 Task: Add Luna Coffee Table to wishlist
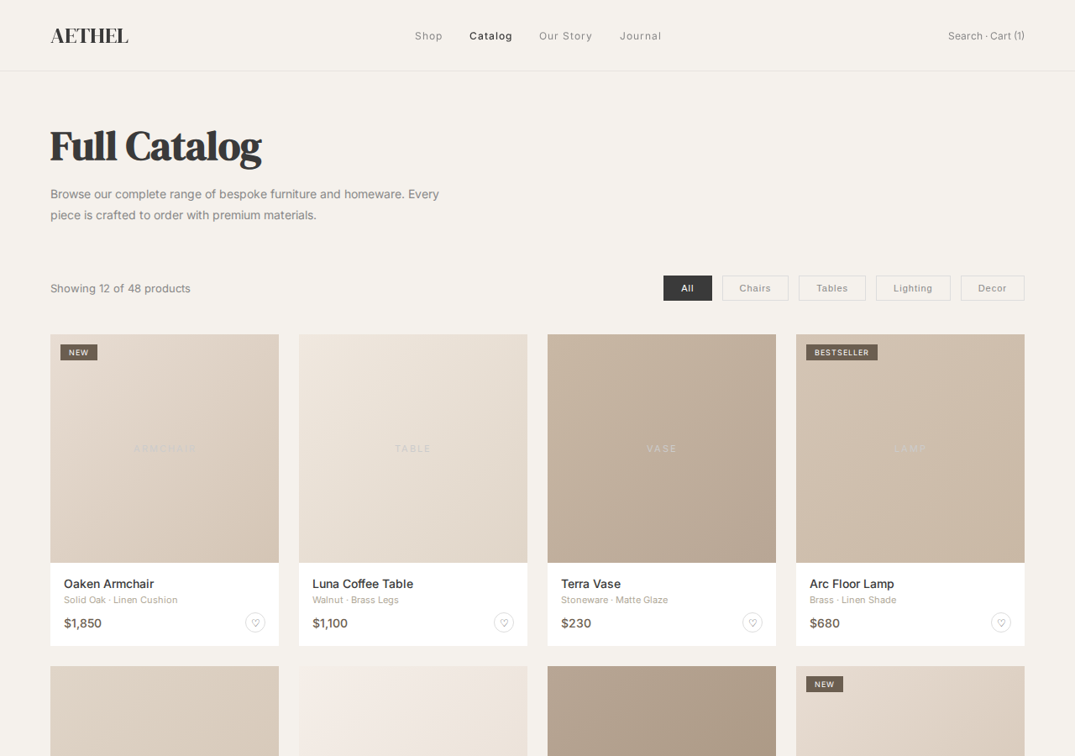[x=504, y=622]
